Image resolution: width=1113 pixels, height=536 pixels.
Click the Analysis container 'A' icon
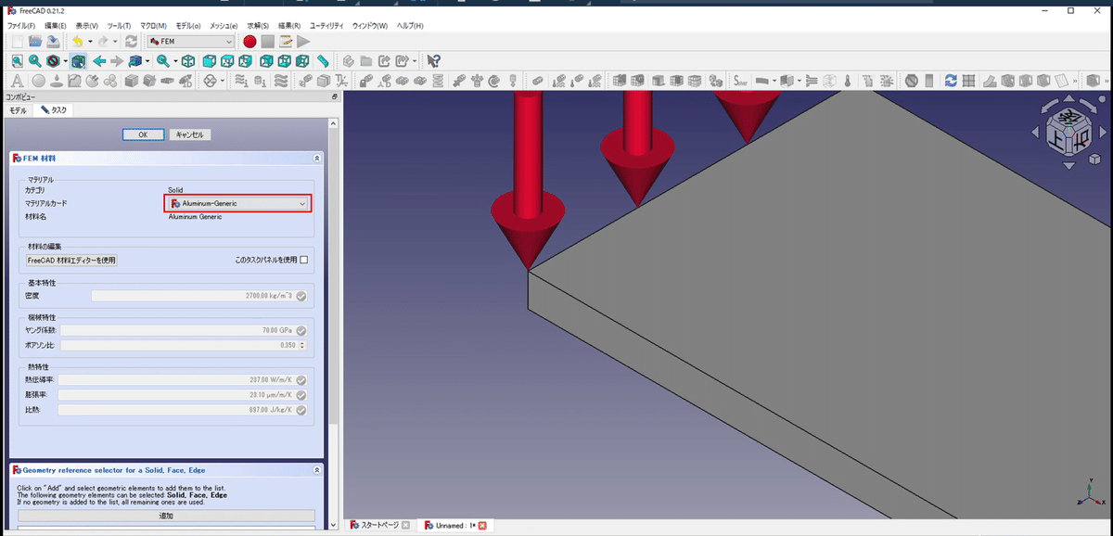[x=17, y=81]
